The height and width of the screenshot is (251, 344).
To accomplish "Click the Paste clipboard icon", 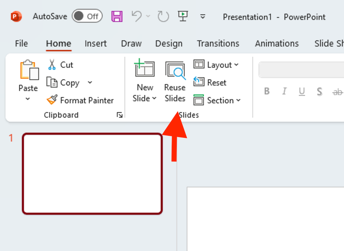I will coord(29,70).
